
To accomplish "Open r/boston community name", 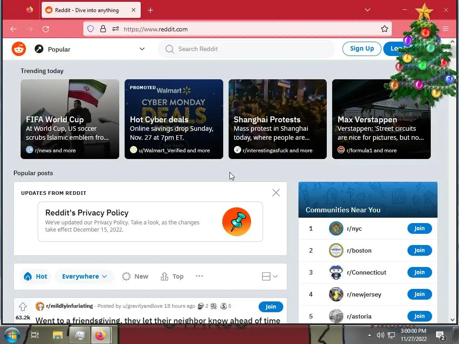I will coord(359,250).
